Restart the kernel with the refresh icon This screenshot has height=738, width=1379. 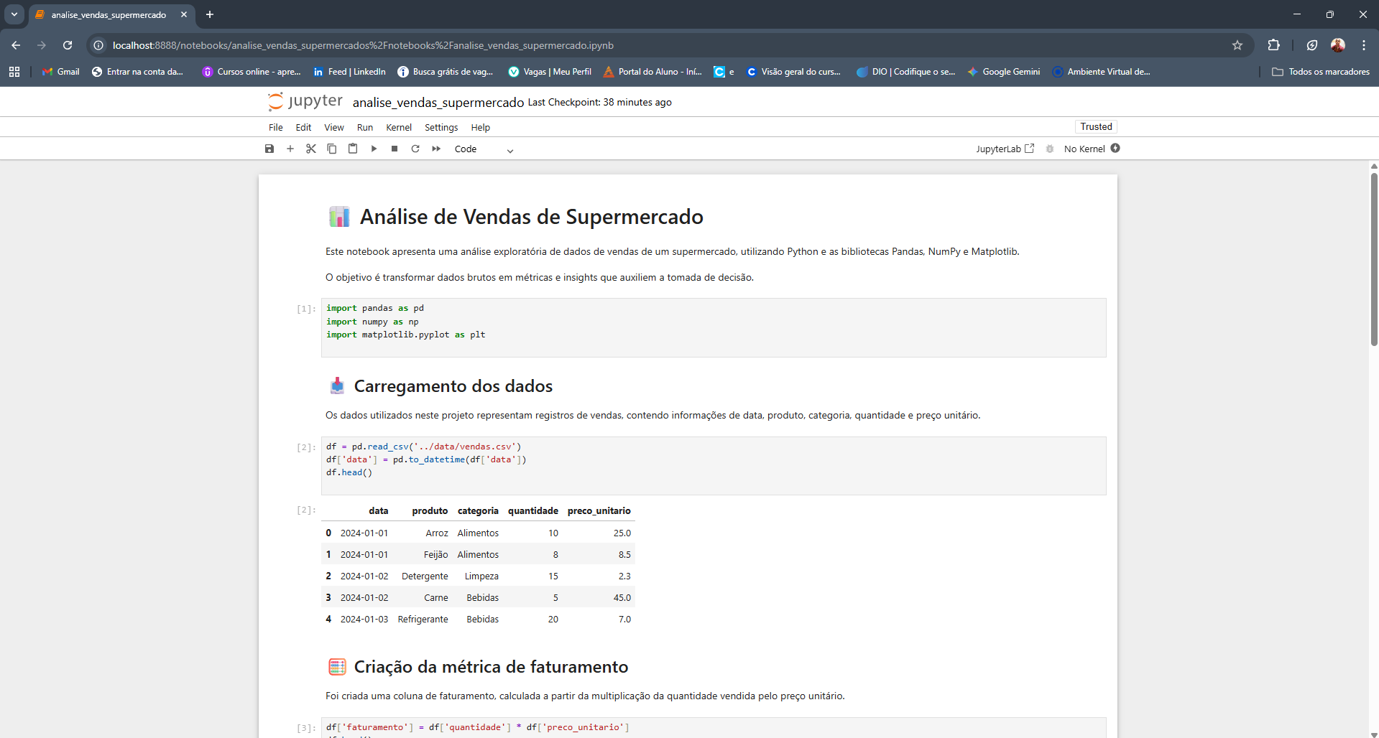(x=415, y=149)
